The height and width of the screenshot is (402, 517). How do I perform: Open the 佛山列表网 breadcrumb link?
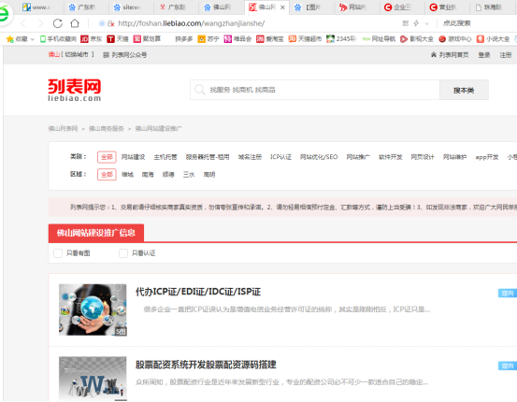pyautogui.click(x=63, y=129)
